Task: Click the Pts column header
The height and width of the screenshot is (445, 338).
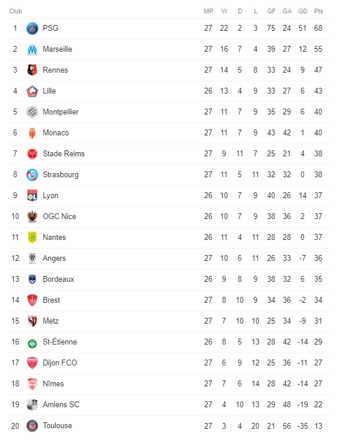Action: [318, 11]
